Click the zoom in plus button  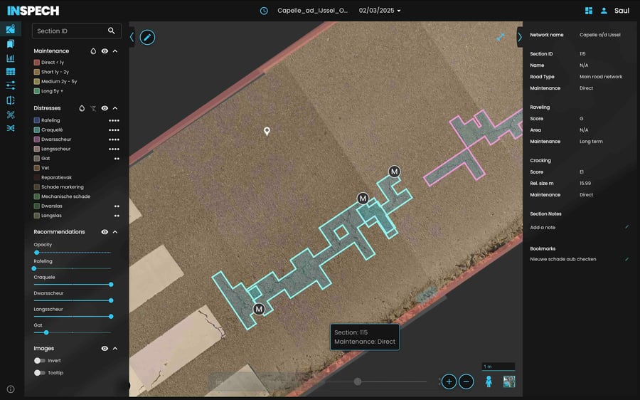coord(449,381)
